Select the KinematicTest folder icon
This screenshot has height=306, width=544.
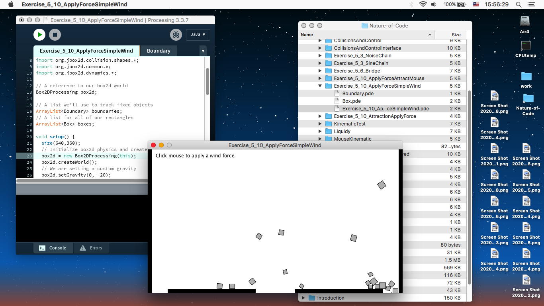coord(329,124)
